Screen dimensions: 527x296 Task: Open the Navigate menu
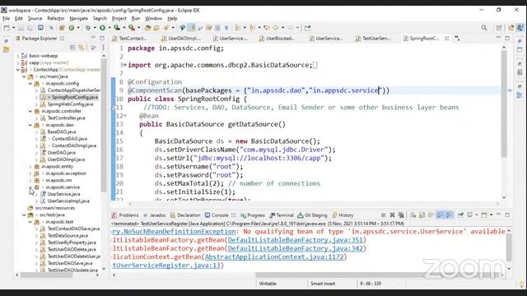(79, 18)
